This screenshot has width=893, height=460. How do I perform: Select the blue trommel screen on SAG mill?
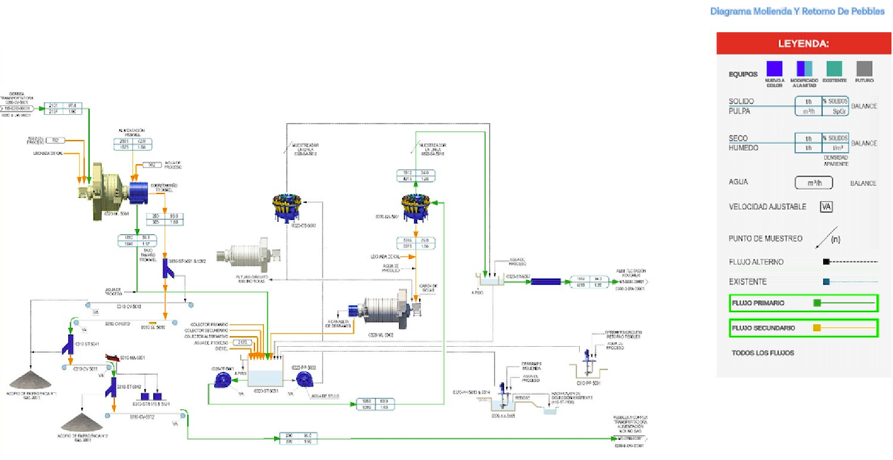(x=138, y=193)
